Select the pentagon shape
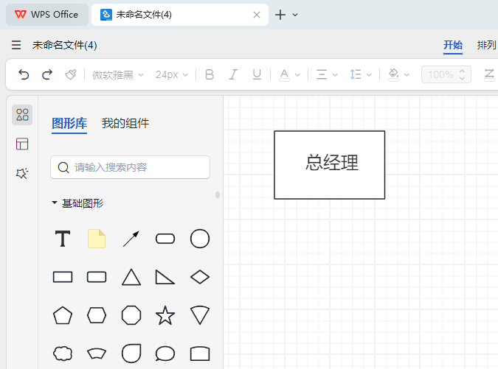 coord(63,315)
